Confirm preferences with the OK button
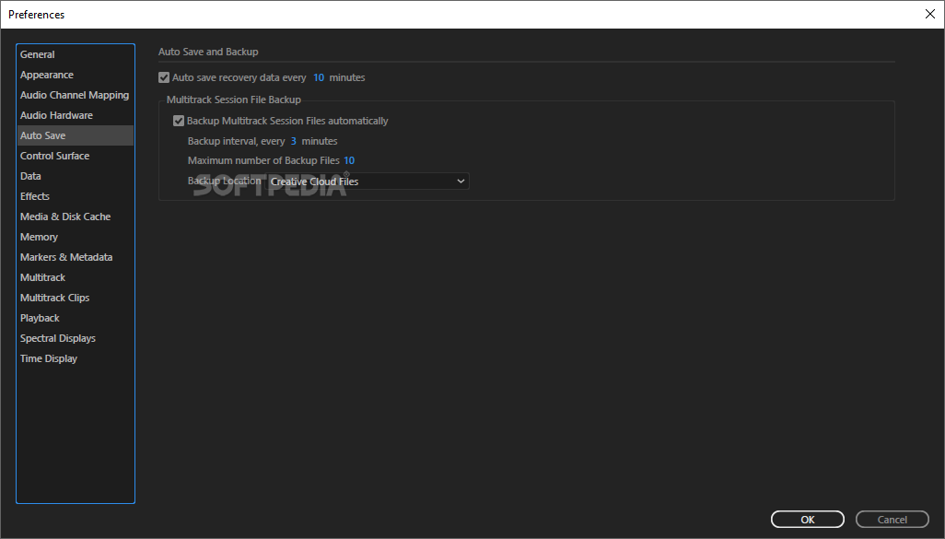 tap(808, 520)
